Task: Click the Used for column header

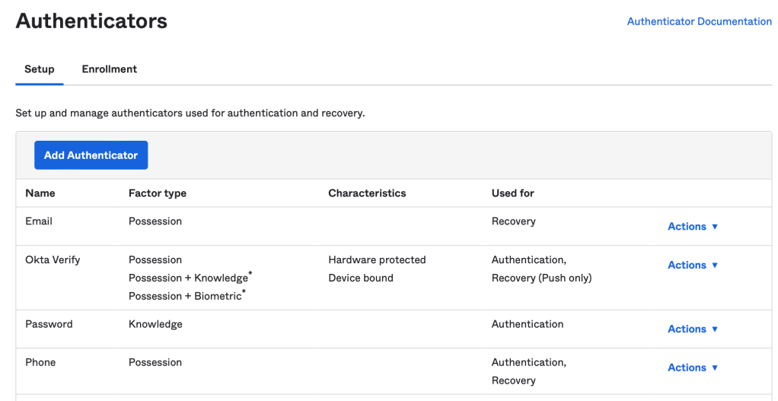Action: click(513, 193)
